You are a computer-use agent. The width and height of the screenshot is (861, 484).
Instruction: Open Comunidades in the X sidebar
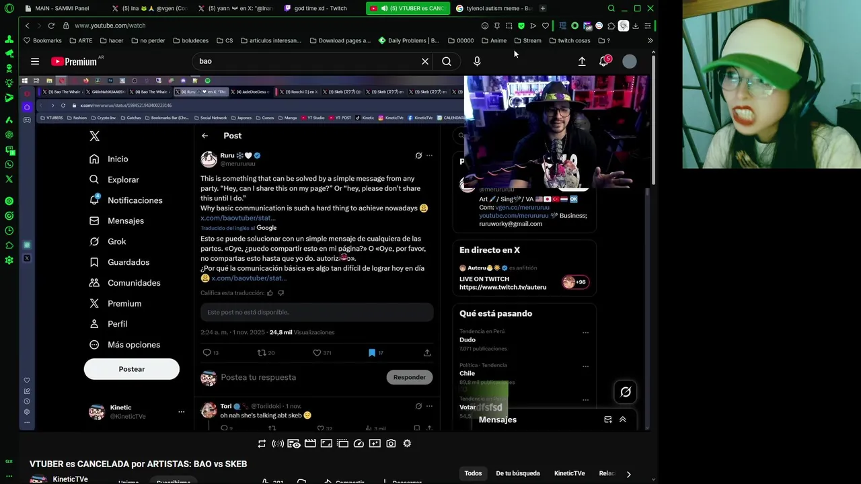(x=124, y=283)
